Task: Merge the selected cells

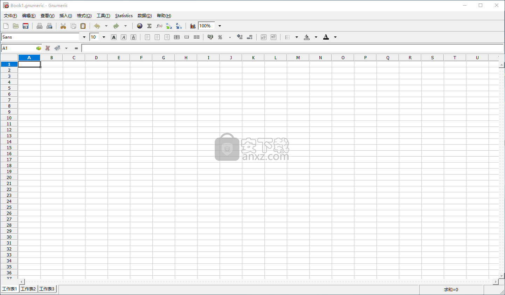Action: 187,37
